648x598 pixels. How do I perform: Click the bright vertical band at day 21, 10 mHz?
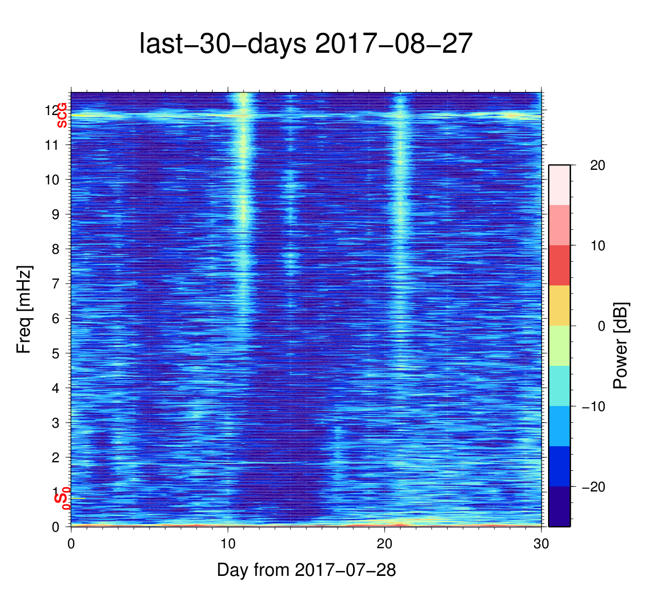coord(400,179)
